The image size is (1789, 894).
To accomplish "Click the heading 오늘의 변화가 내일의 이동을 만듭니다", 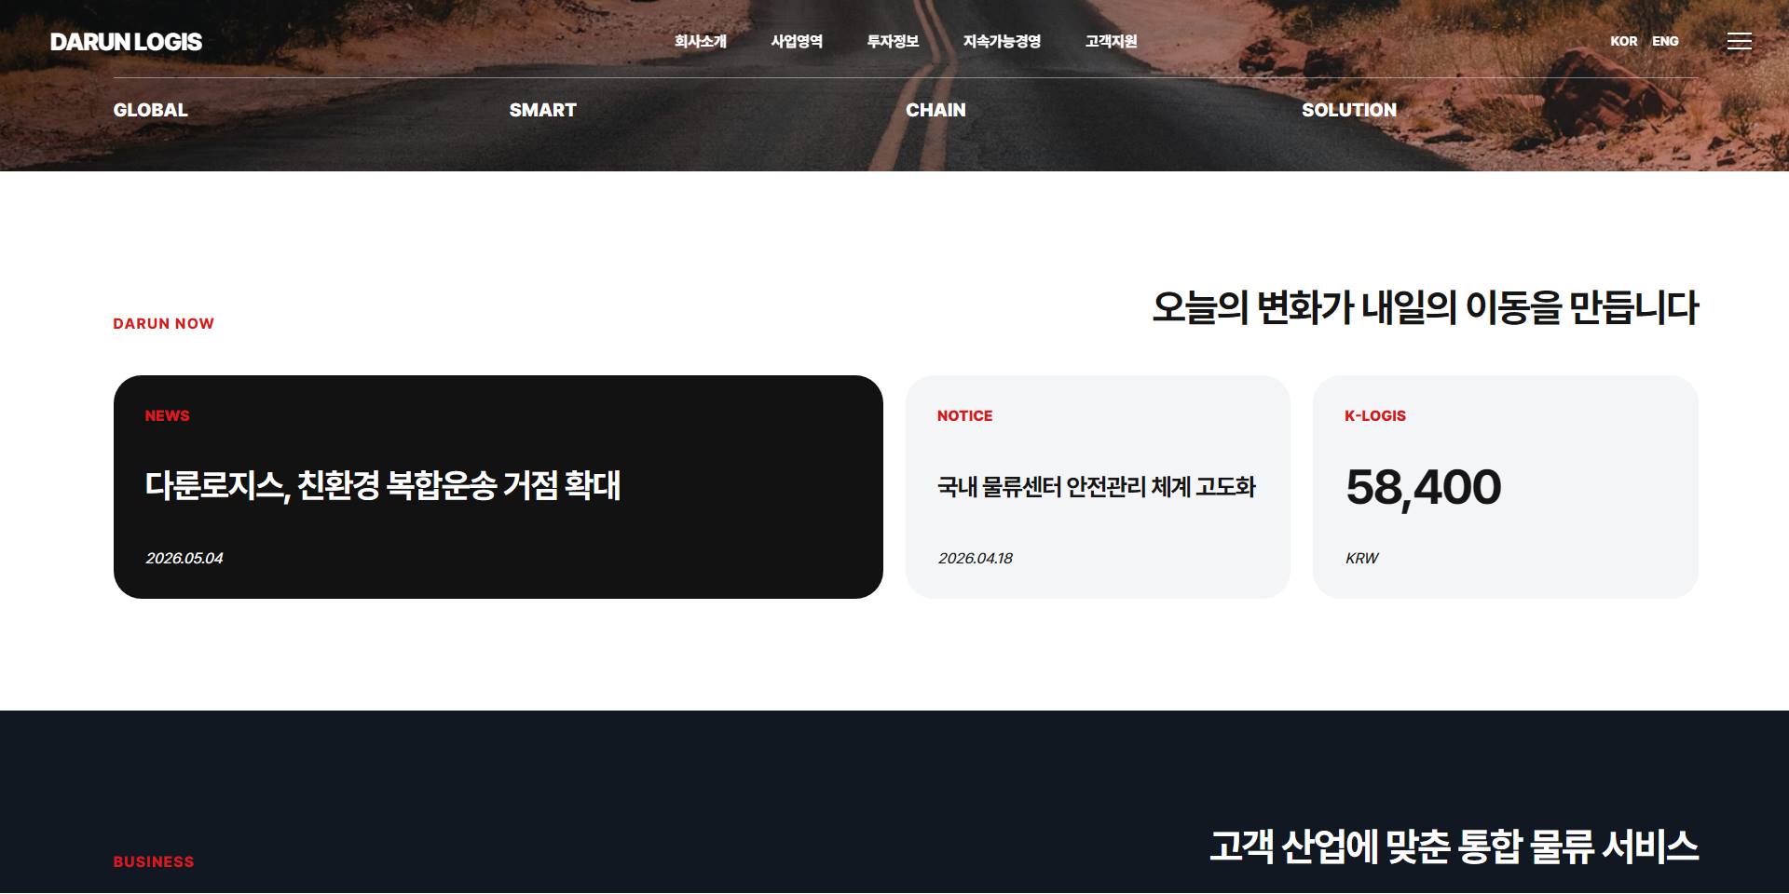I will [x=1426, y=307].
